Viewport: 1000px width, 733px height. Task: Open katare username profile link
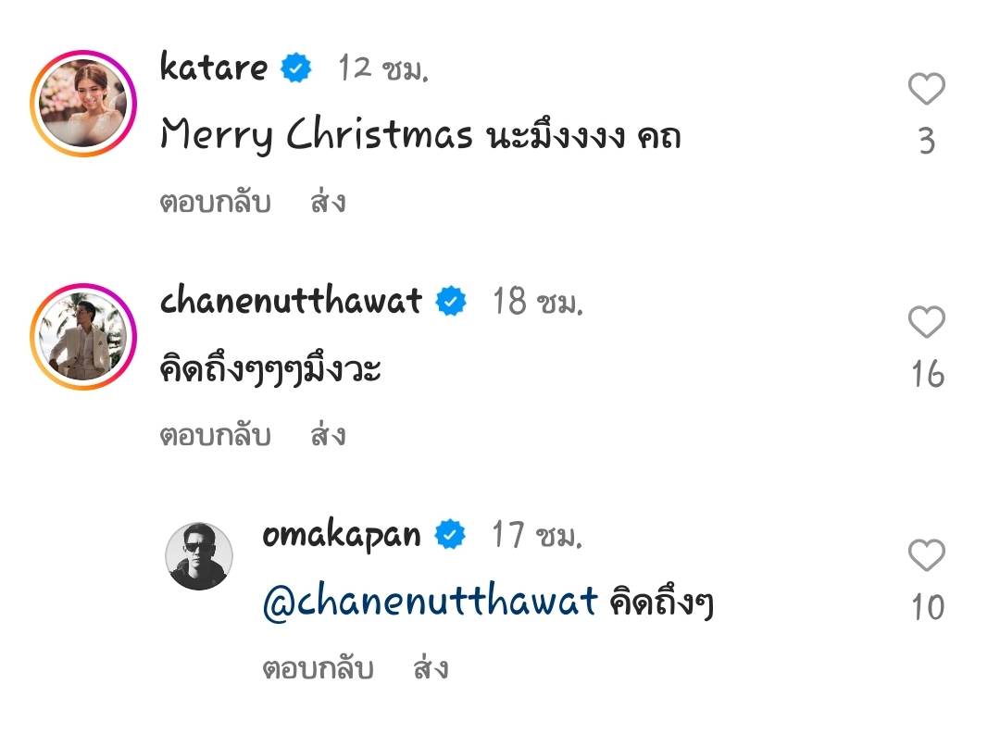(214, 67)
